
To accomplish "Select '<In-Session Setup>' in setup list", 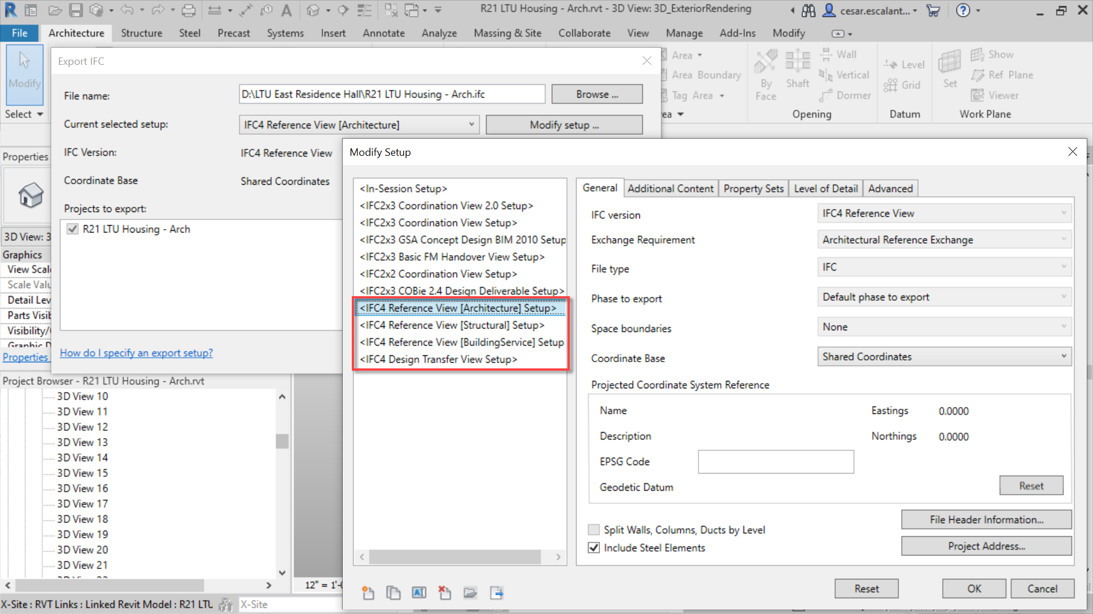I will 403,189.
